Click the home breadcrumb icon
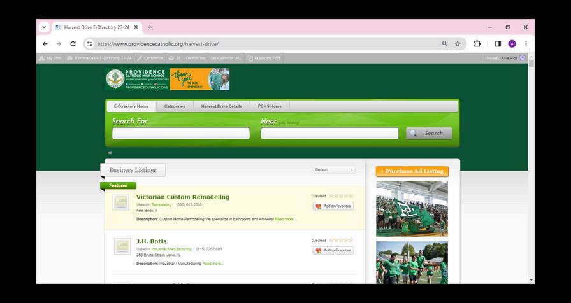 point(110,152)
